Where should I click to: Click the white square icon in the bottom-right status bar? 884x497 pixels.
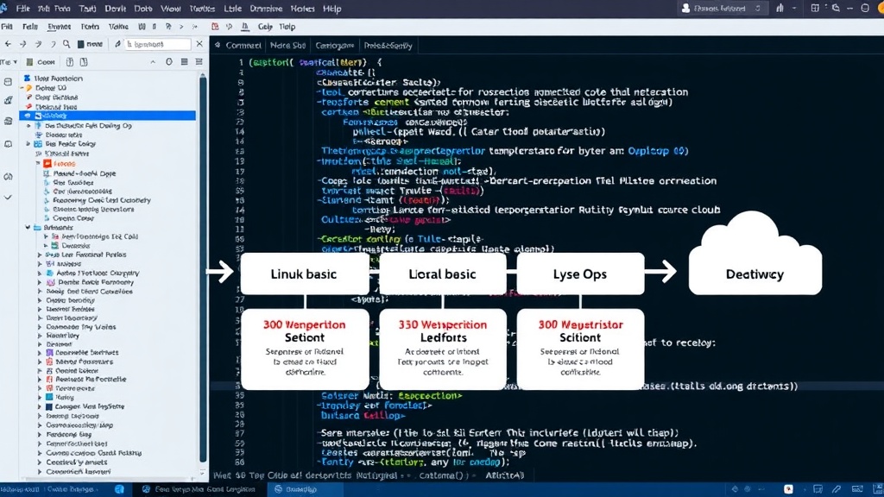point(788,489)
